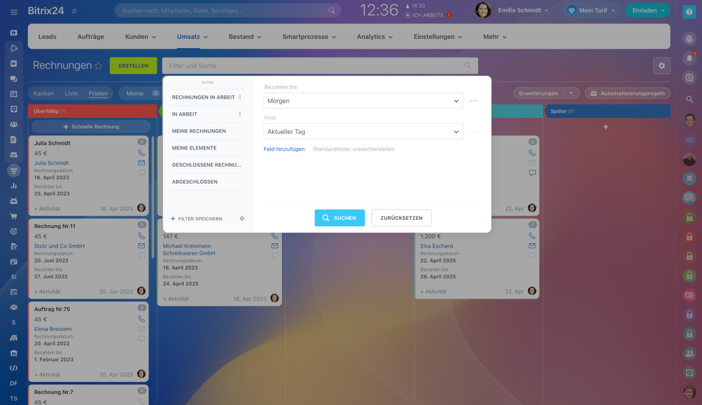Open the Erweiterungen dropdown arrow

(x=571, y=93)
